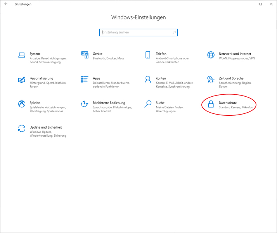Screen dimensions: 277x233
Task: Open the Suche magnifying glass icon
Action: 148,104
